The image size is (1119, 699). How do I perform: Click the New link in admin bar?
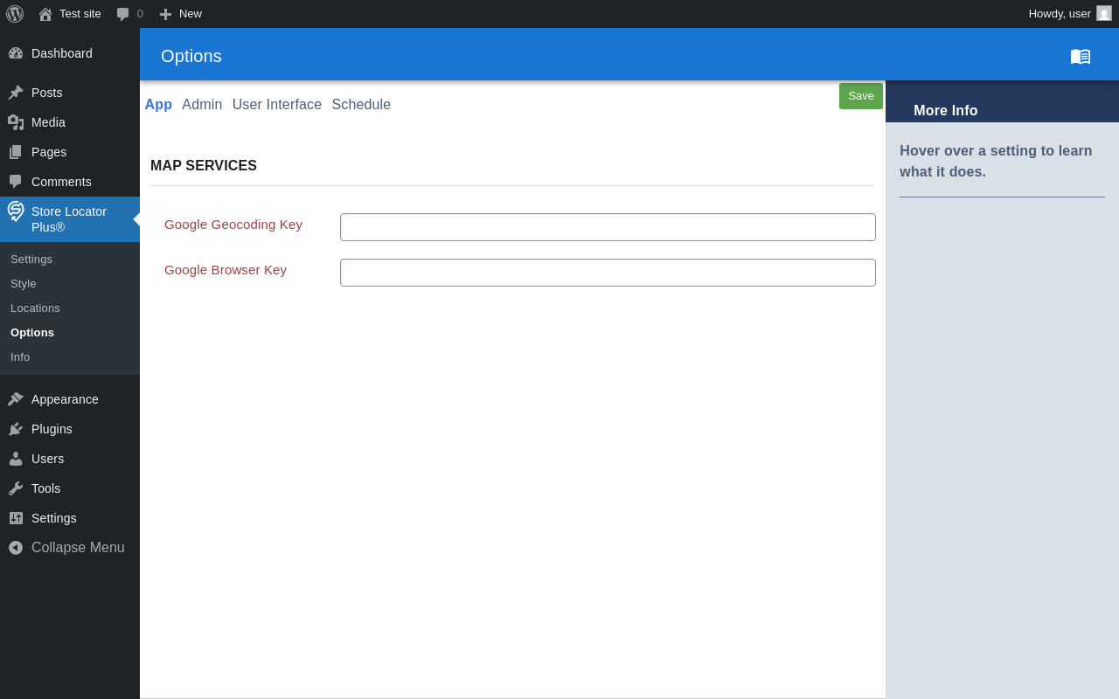click(191, 14)
